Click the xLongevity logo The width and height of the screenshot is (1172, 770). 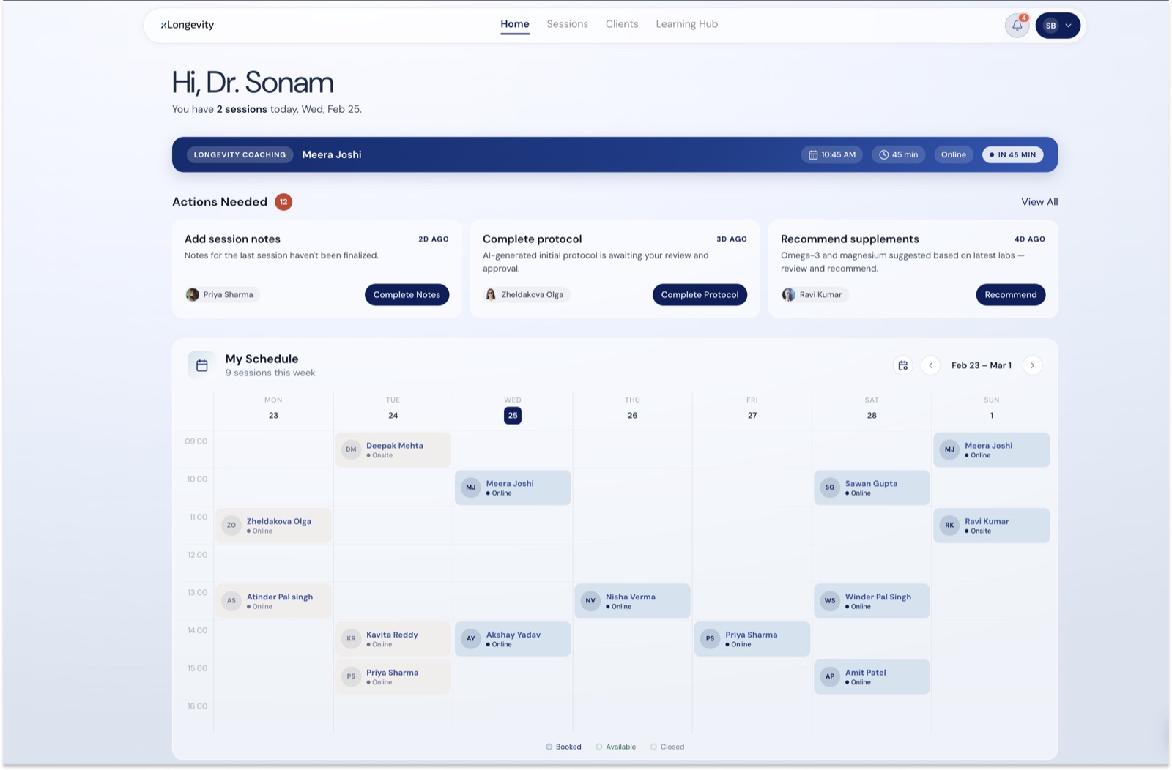pyautogui.click(x=188, y=25)
